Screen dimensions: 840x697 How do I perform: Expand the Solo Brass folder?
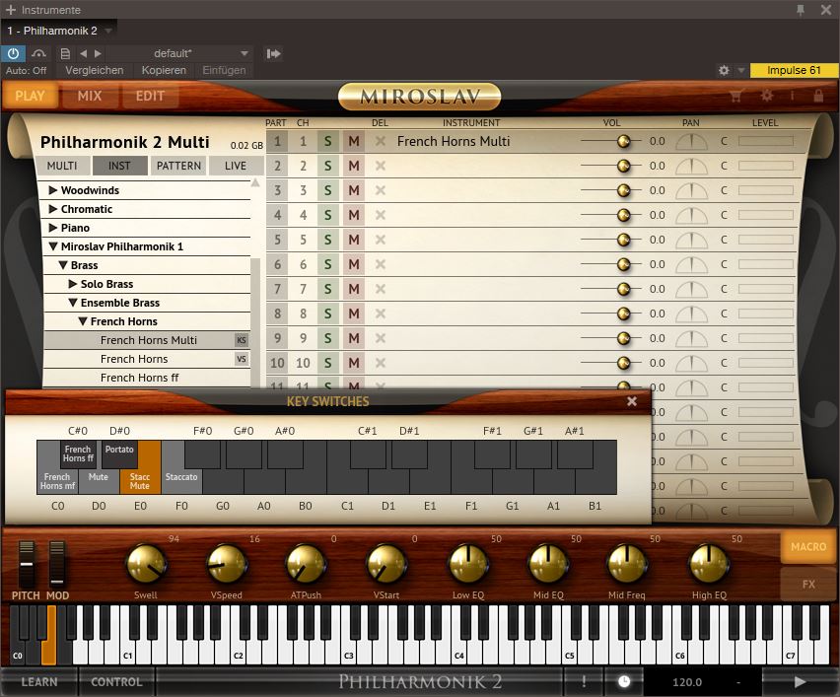(73, 284)
